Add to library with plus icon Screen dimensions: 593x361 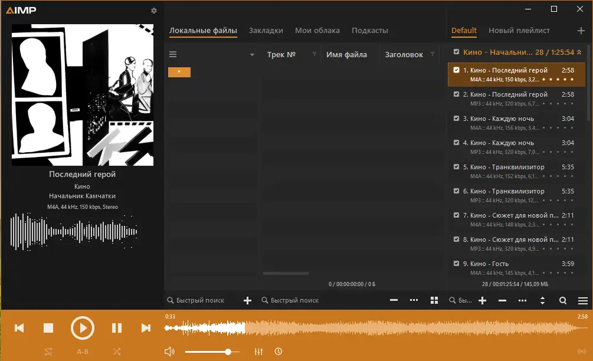(247, 300)
